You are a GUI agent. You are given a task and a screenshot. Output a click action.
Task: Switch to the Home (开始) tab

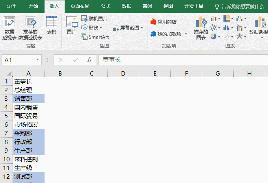[x=33, y=6]
